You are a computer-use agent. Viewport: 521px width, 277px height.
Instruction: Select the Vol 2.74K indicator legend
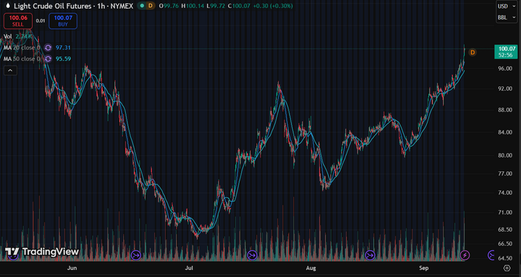click(x=18, y=36)
